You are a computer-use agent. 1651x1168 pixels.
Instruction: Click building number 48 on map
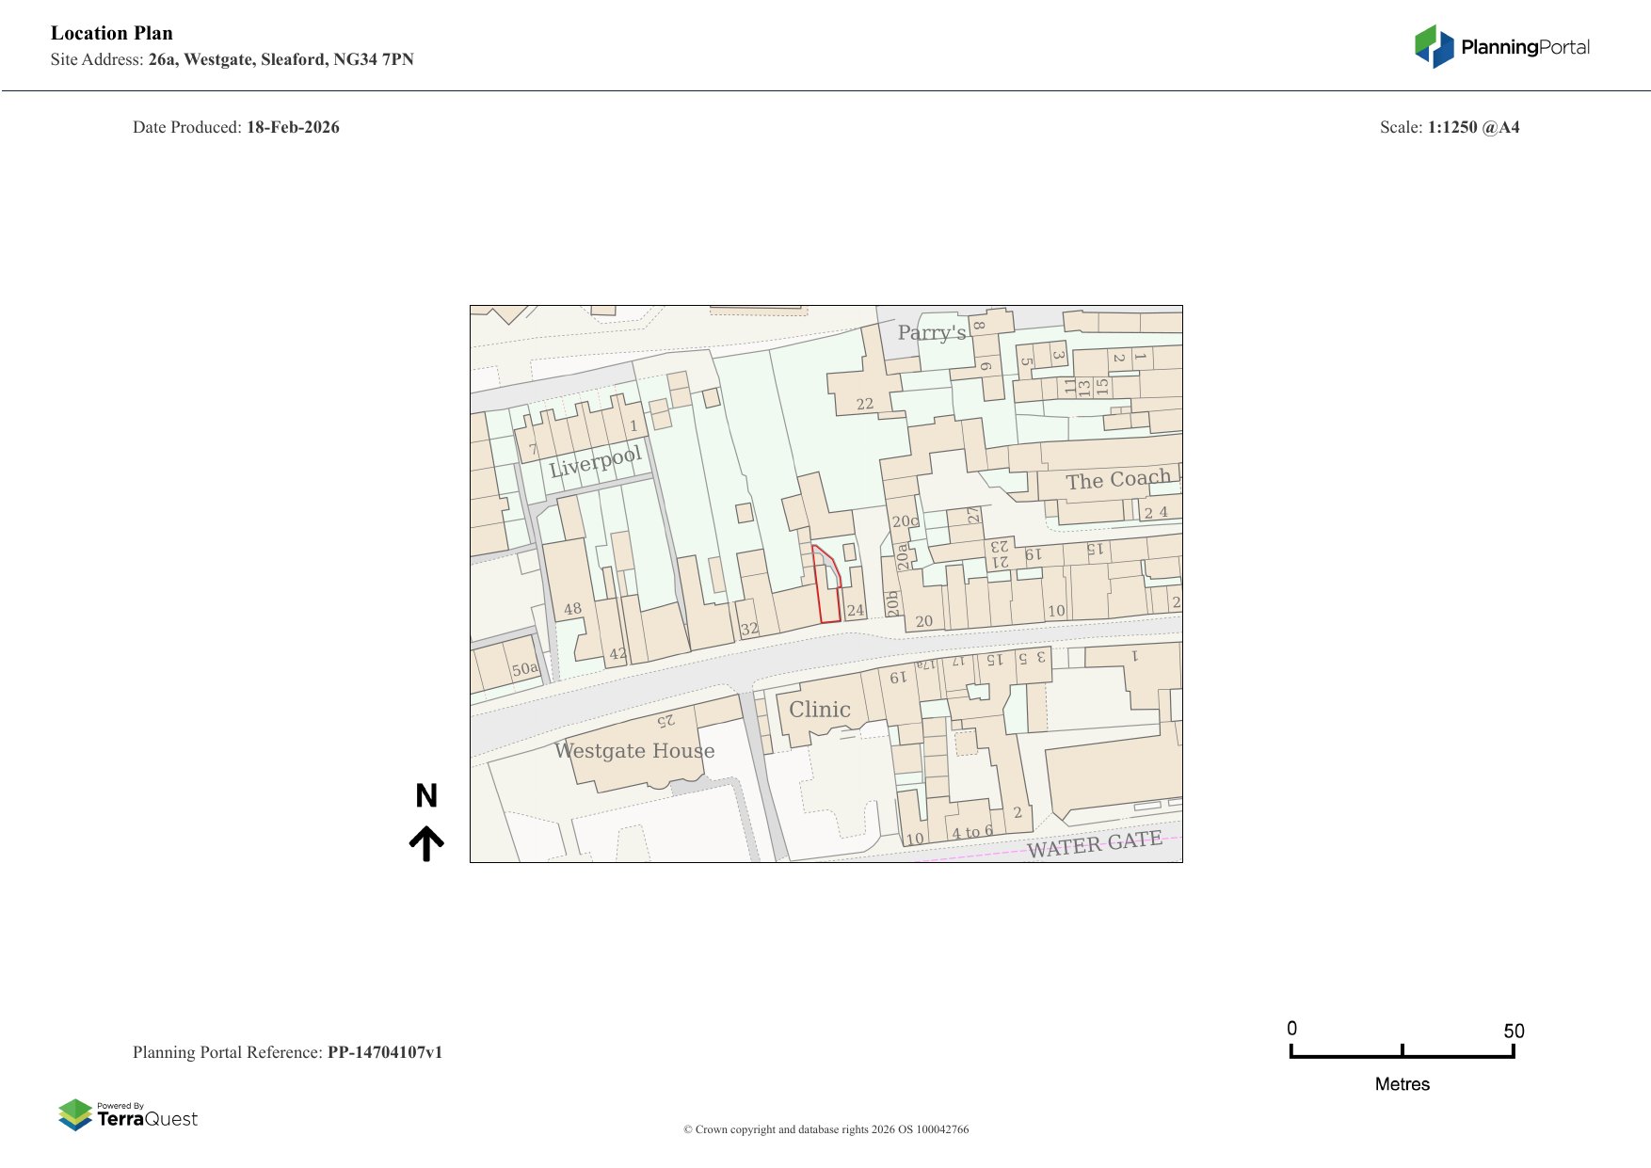(572, 609)
